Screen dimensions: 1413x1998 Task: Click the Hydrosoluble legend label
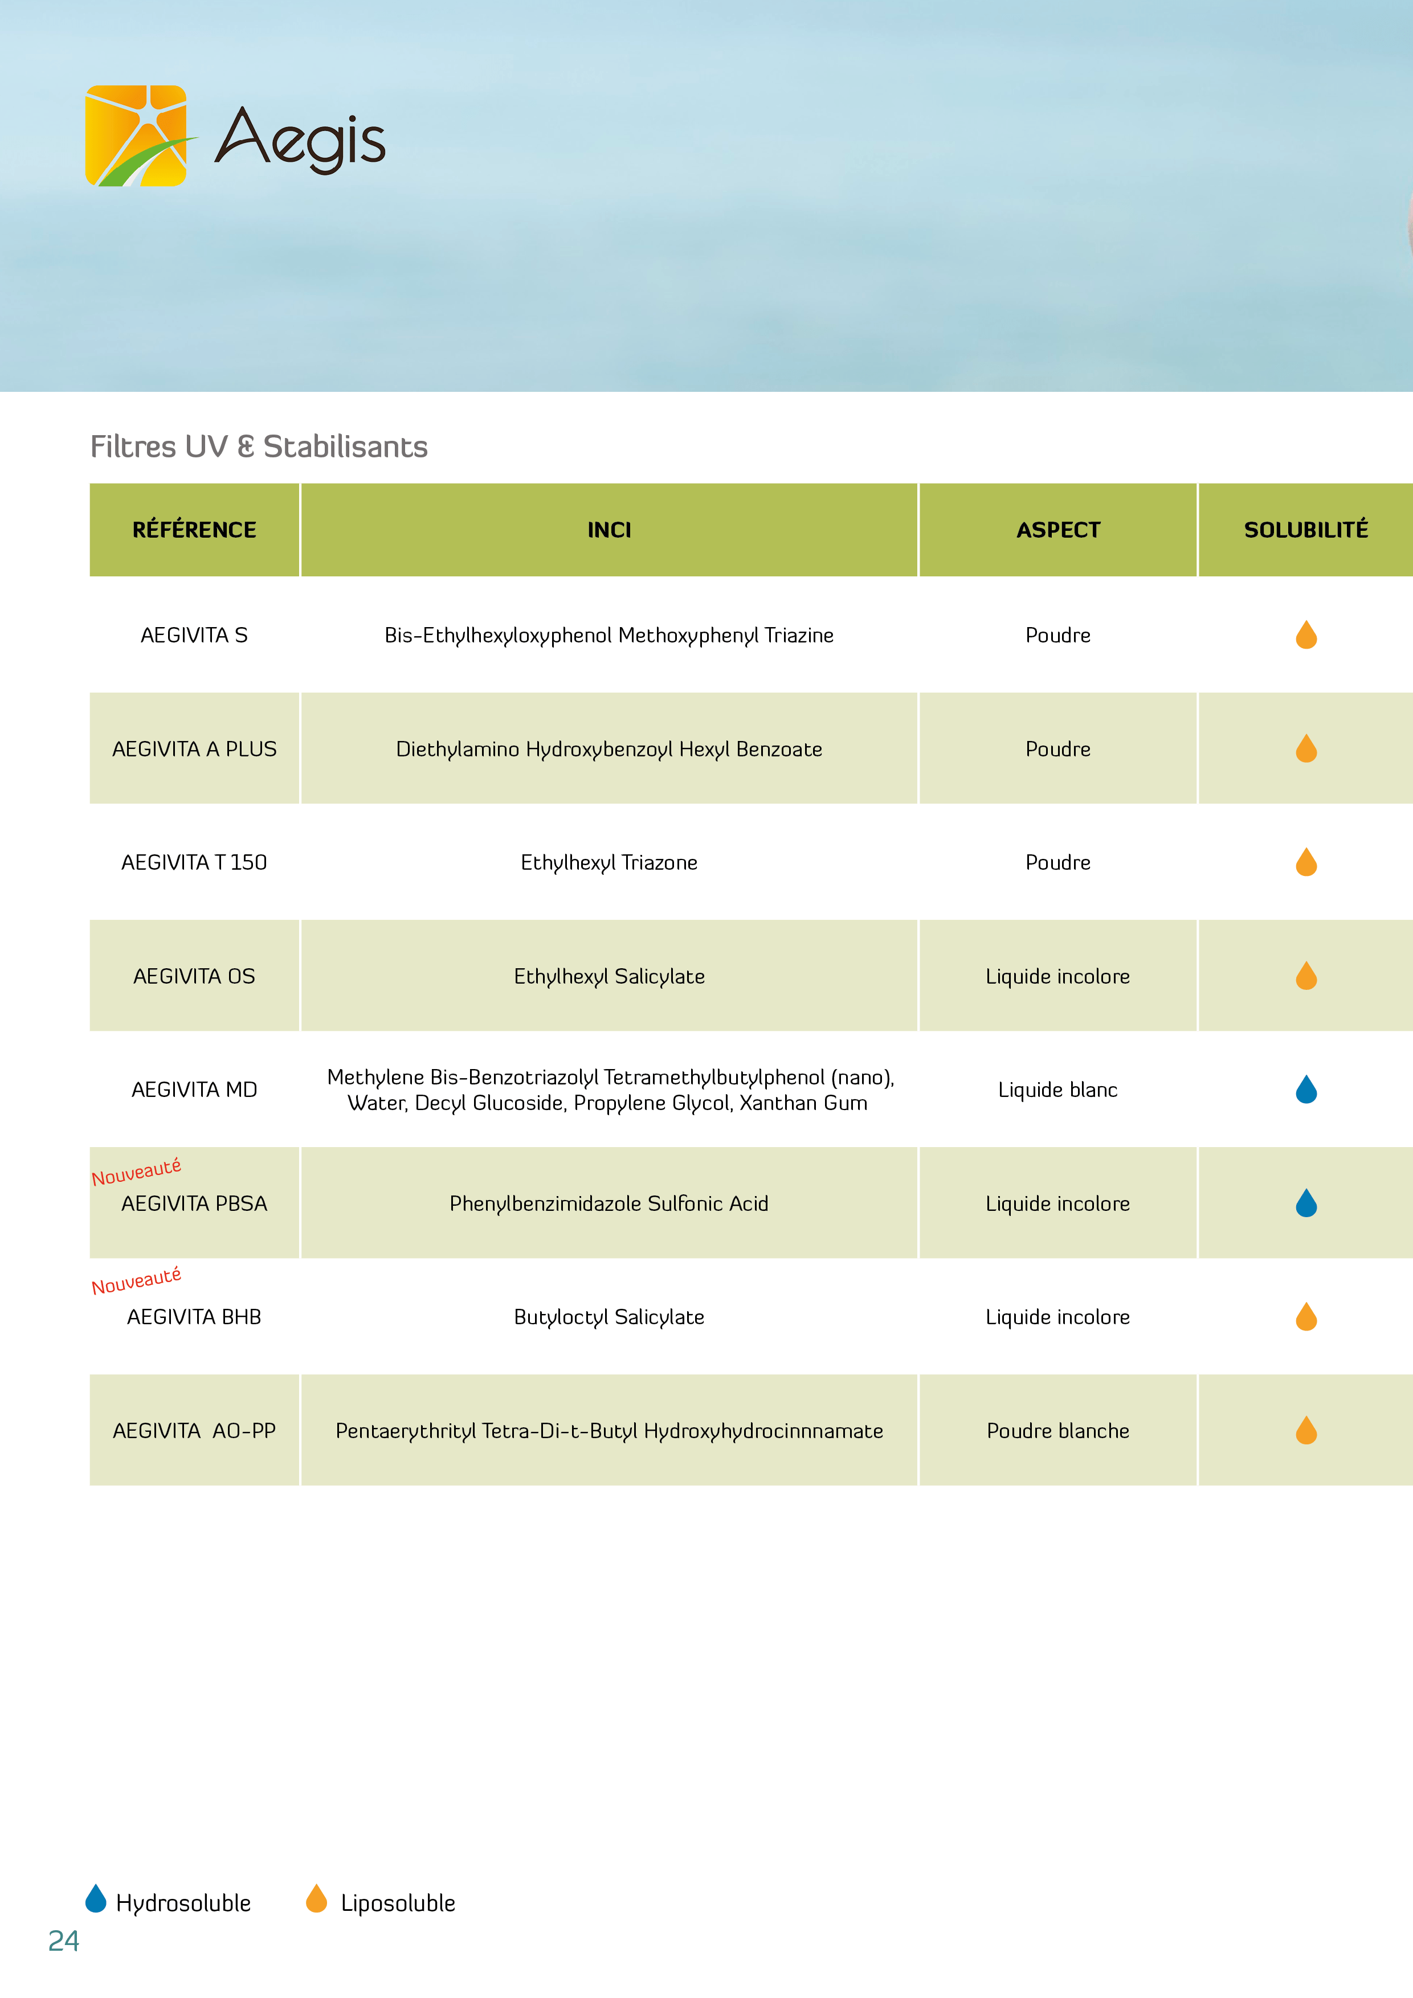click(183, 1903)
